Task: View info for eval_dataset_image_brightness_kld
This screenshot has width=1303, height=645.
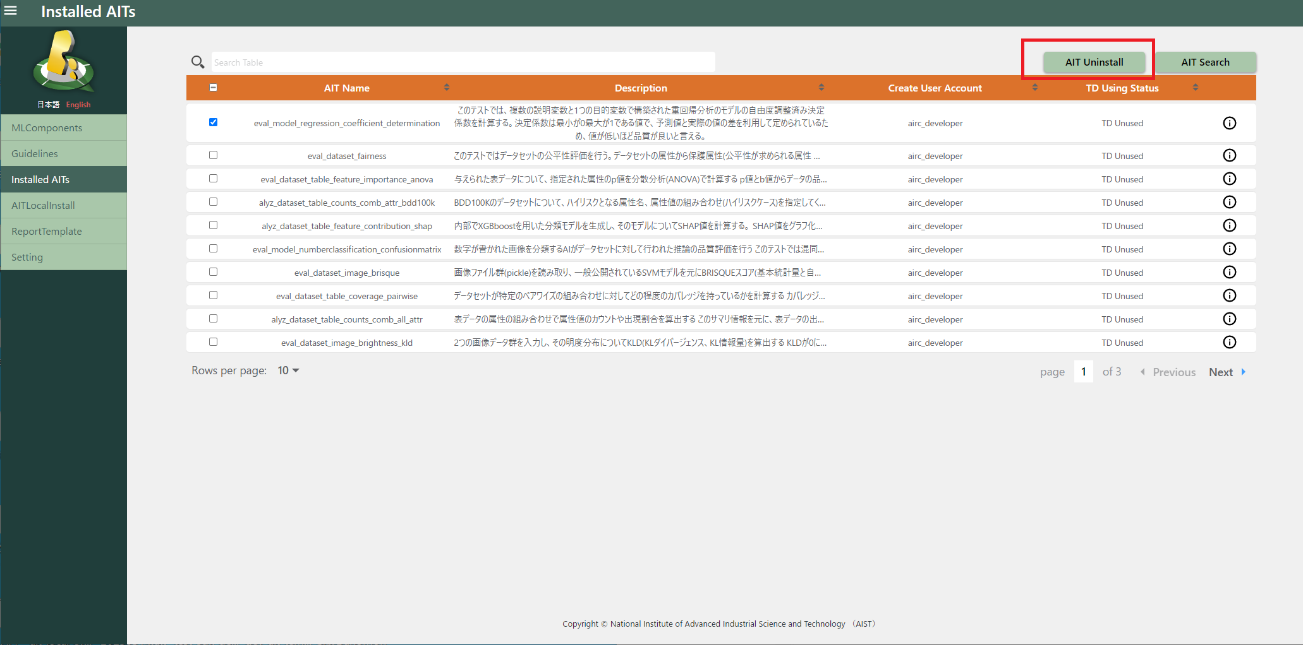Action: (x=1229, y=342)
